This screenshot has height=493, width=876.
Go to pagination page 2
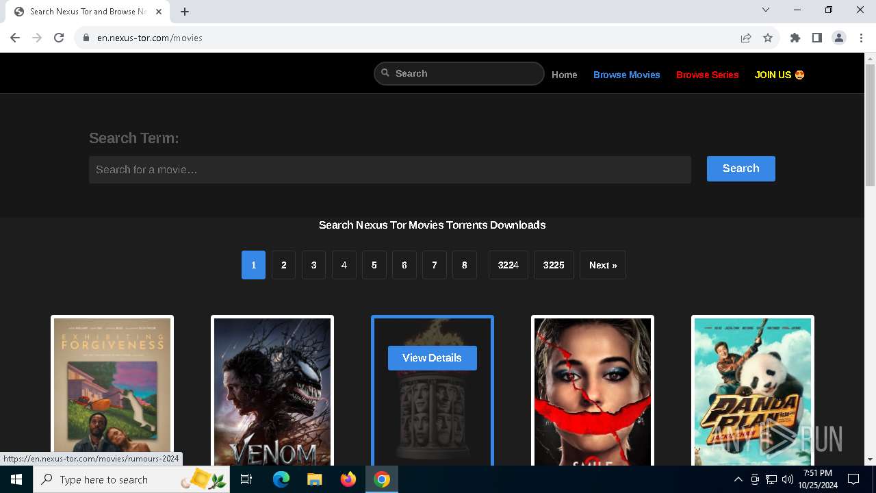pyautogui.click(x=283, y=265)
